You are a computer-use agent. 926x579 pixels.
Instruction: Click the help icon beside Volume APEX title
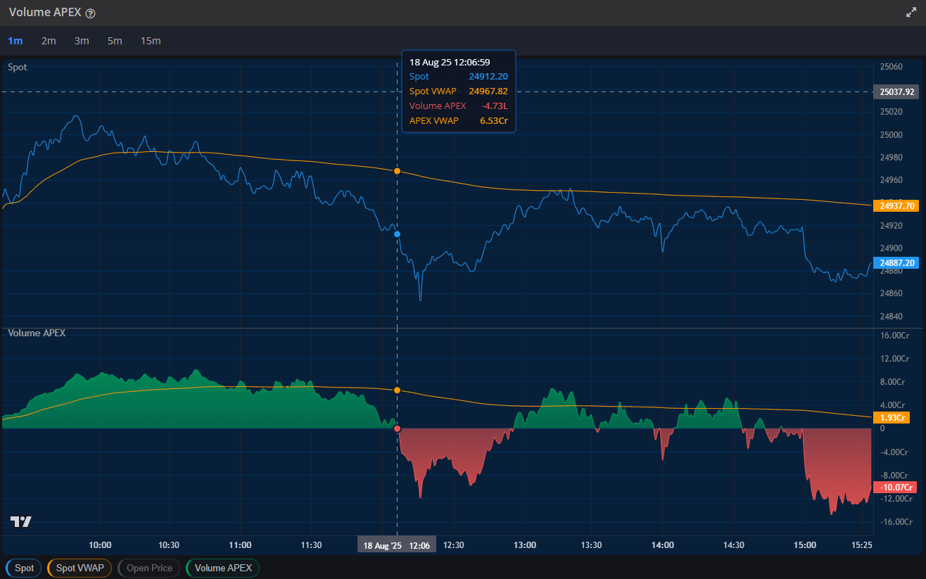point(91,13)
